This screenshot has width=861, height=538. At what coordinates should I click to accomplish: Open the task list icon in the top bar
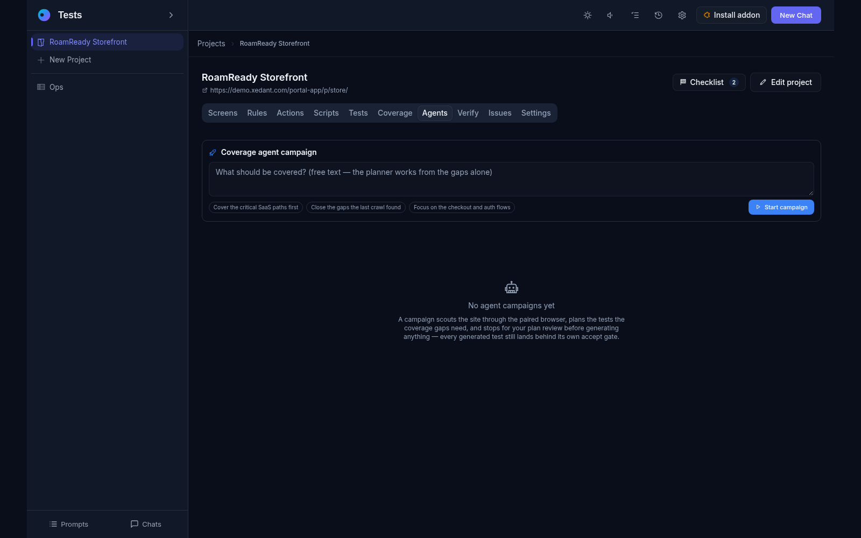tap(635, 15)
